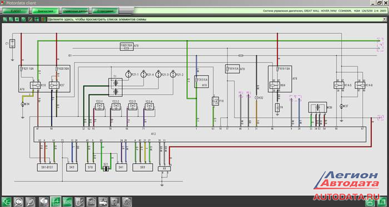Click the S91-B101 component box

47,168
